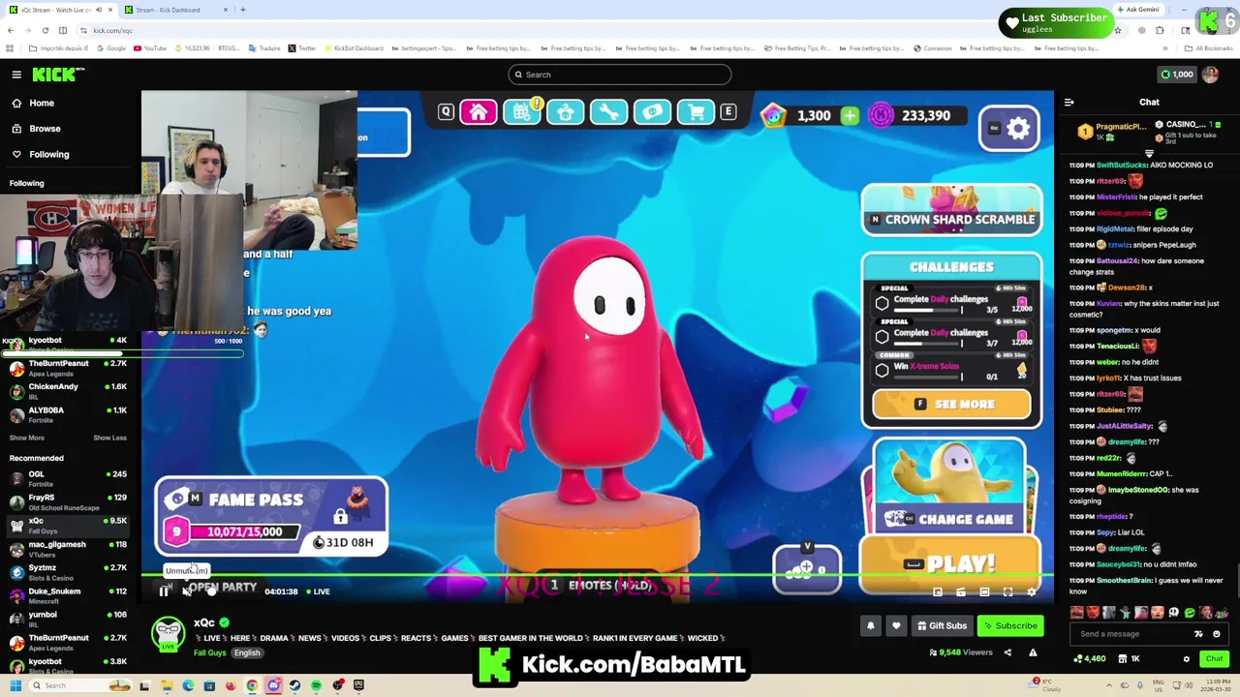The width and height of the screenshot is (1240, 697).
Task: Open the game home icon
Action: point(478,112)
